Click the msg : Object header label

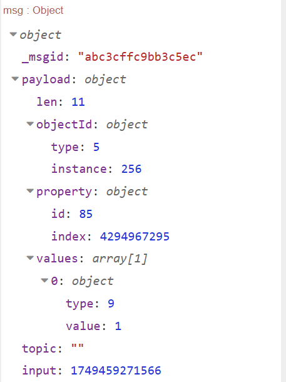coord(33,11)
